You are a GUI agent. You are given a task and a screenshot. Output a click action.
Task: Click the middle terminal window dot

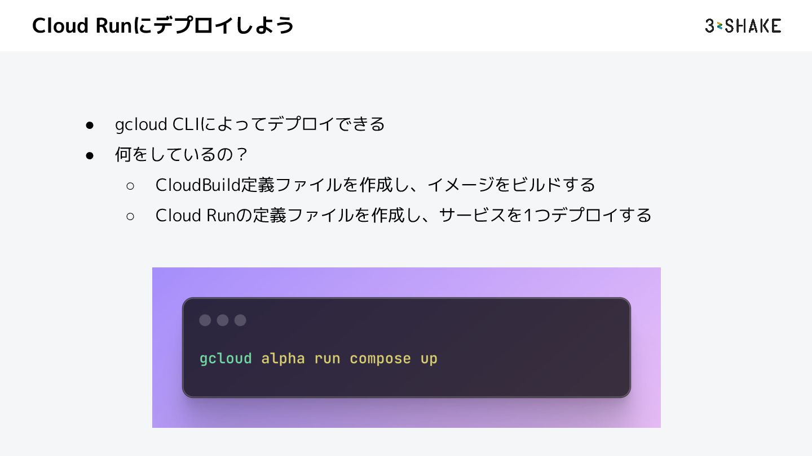[x=223, y=320]
